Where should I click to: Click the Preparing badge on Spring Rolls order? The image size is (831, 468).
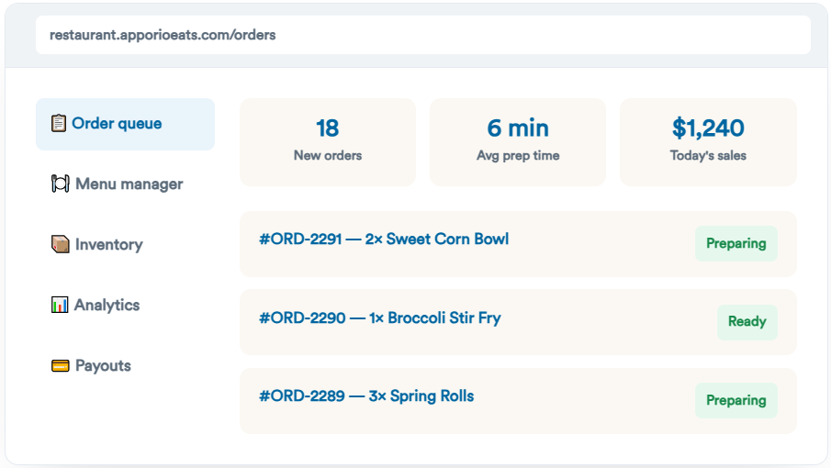pos(736,400)
